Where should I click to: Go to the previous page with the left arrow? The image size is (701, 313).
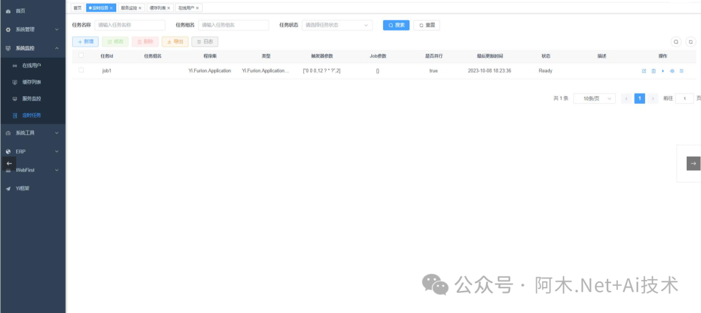tap(626, 98)
